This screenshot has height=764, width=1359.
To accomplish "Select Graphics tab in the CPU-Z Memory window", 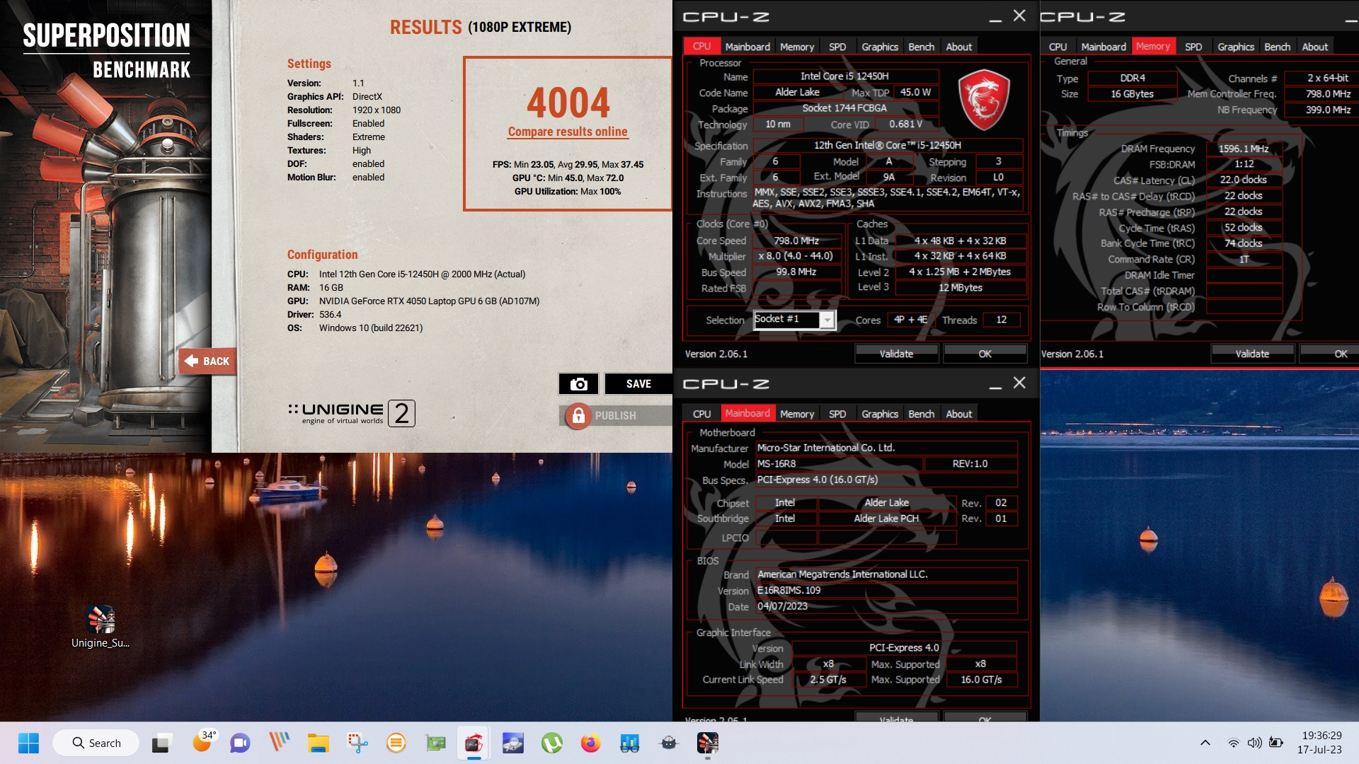I will click(x=1236, y=47).
